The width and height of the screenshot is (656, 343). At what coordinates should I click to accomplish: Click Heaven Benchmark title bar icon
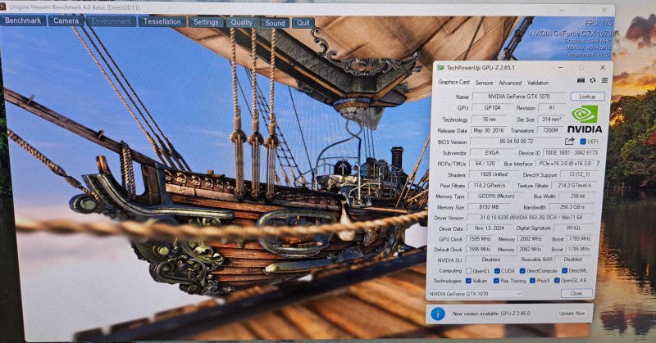[3, 7]
